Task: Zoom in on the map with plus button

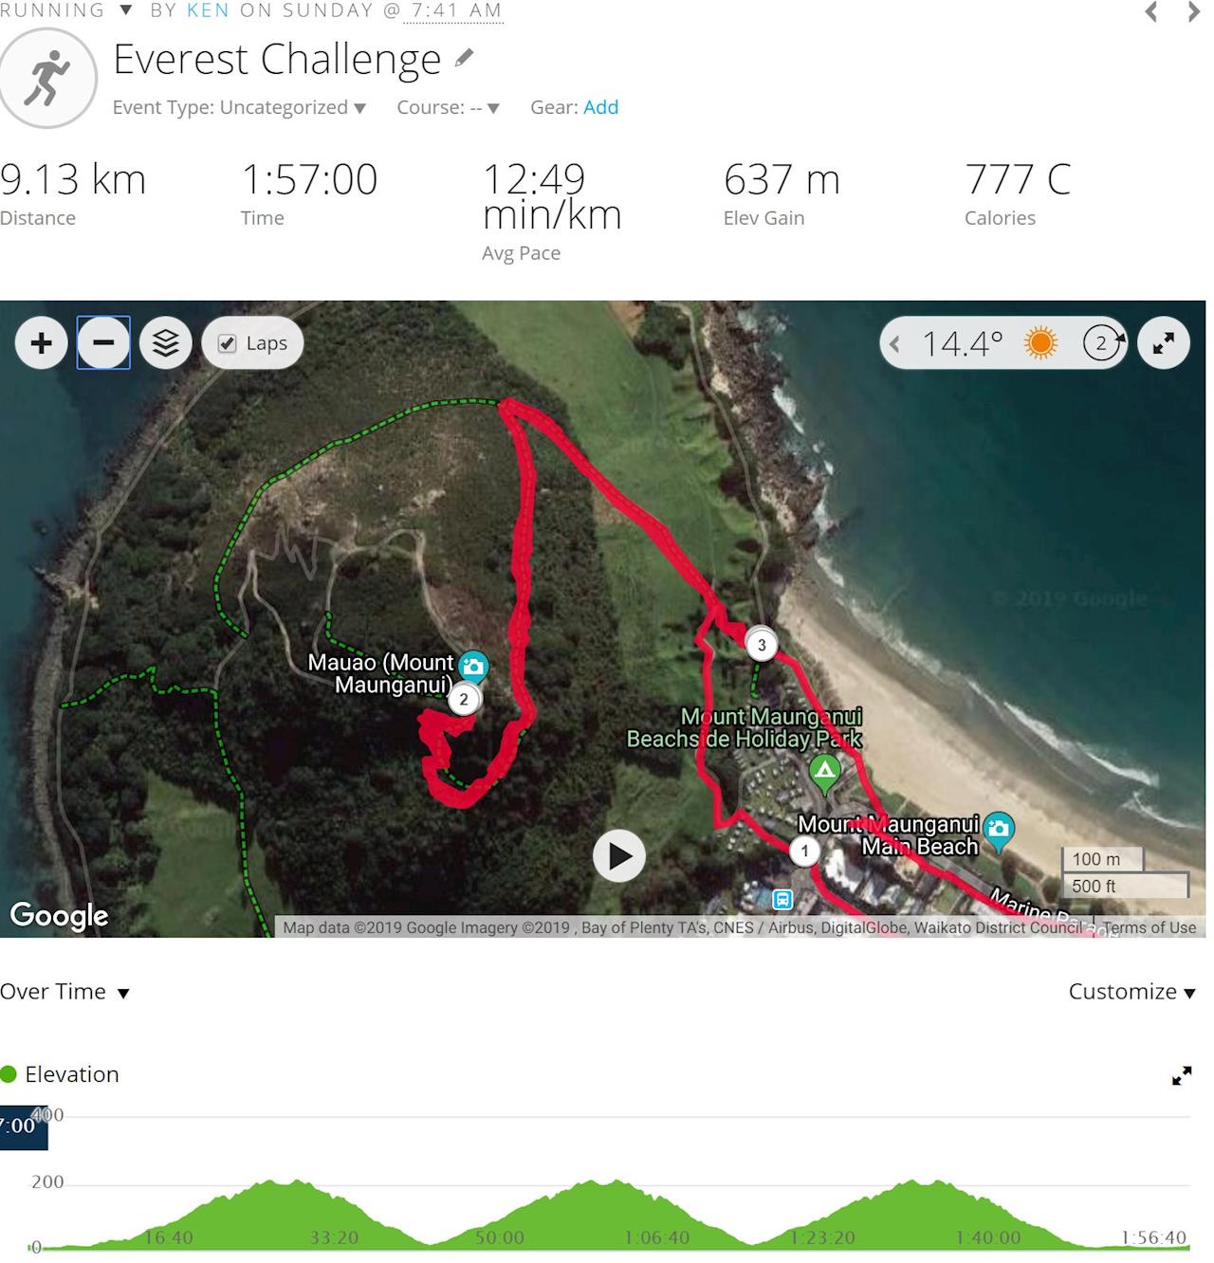Action: click(x=41, y=342)
